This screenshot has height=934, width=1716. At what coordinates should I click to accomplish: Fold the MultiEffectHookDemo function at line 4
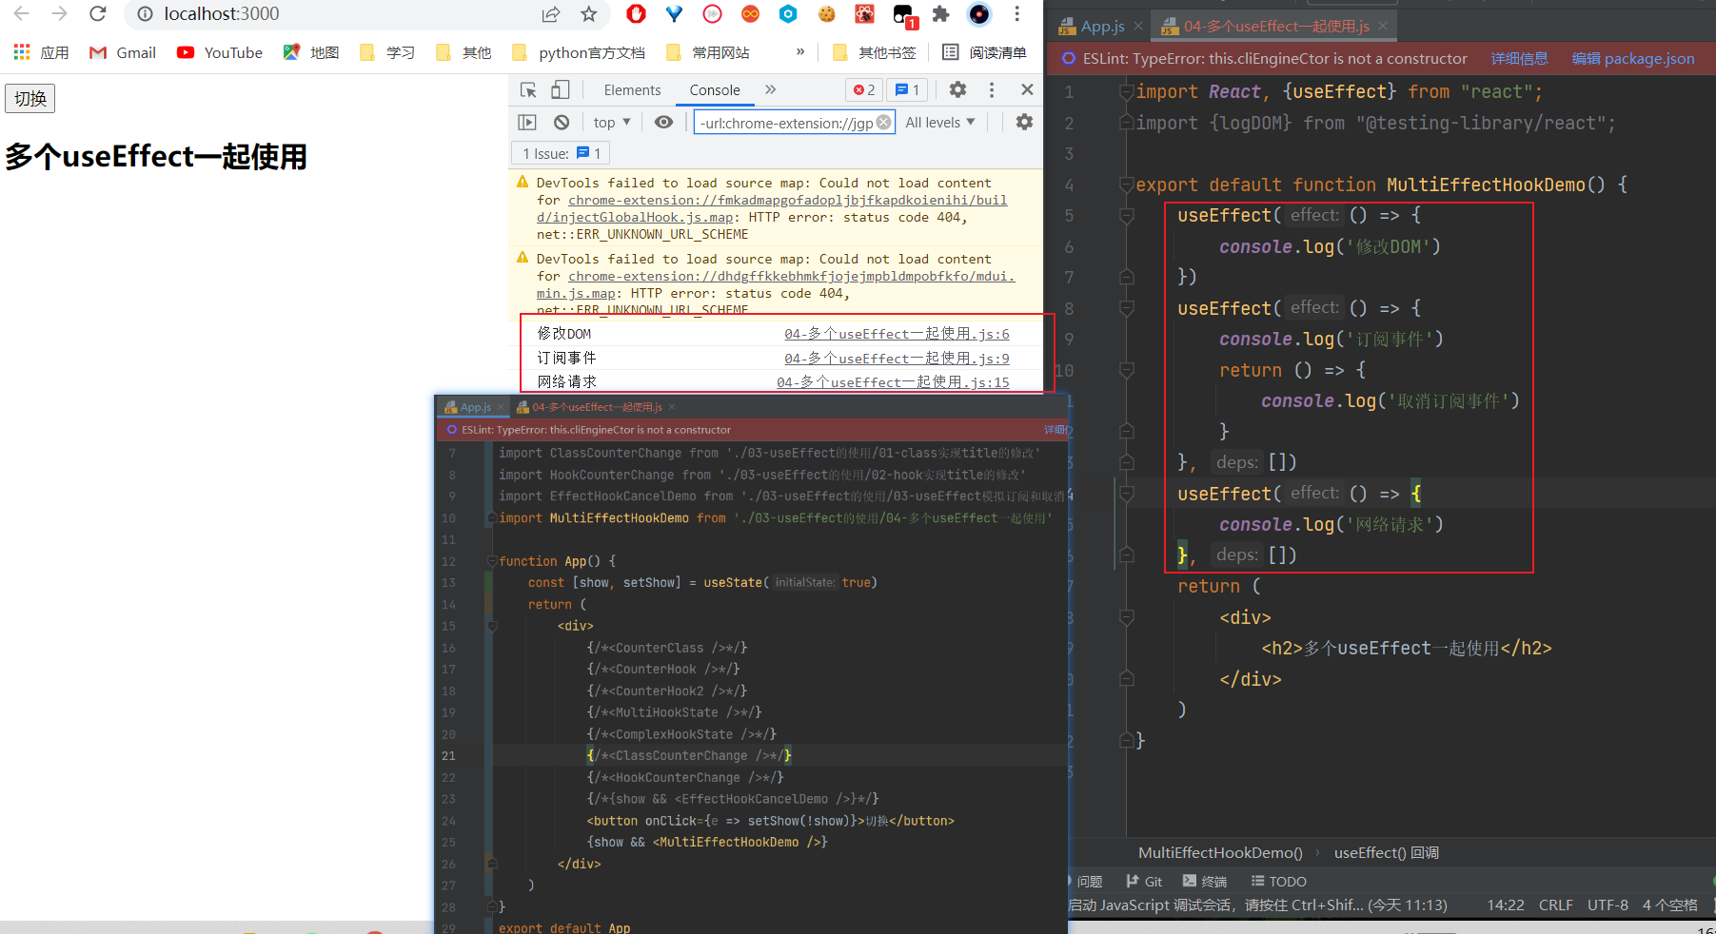1127,185
